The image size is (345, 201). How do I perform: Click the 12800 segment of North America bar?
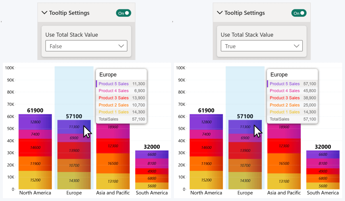tap(35, 121)
